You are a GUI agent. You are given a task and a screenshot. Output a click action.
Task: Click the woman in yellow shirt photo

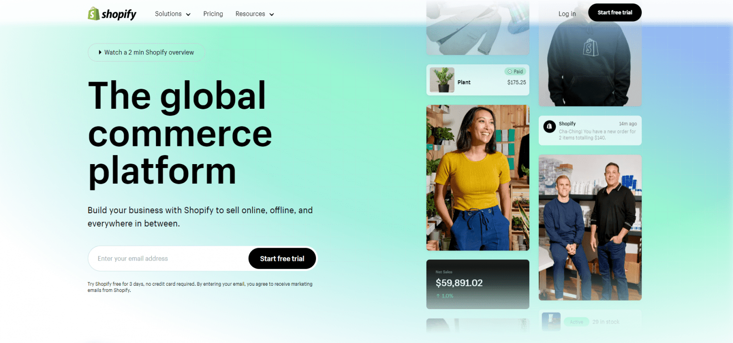tap(478, 177)
